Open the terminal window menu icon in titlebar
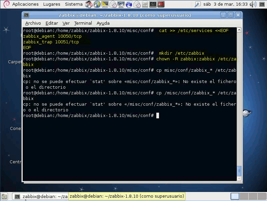This screenshot has width=267, height=201. tap(26, 15)
